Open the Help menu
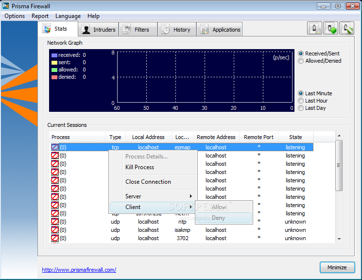Image resolution: width=362 pixels, height=280 pixels. coord(93,16)
